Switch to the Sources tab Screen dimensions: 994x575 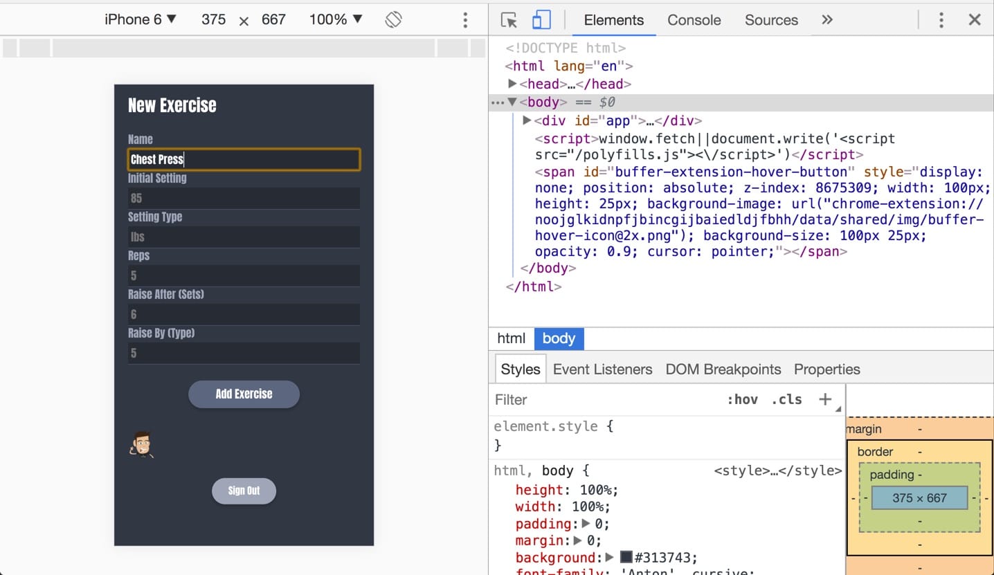[771, 20]
